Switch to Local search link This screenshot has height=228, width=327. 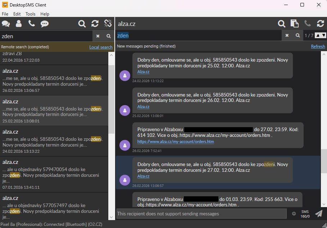[101, 47]
